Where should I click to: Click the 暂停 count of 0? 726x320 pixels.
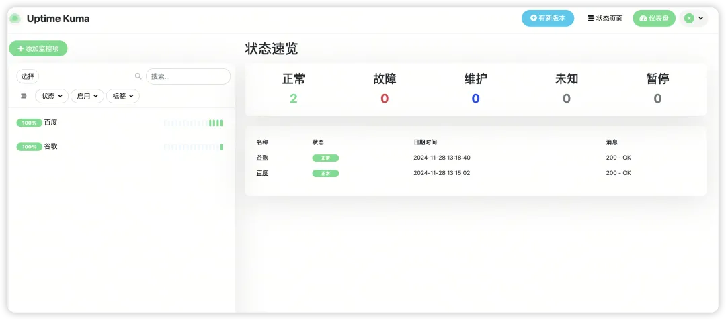pos(657,99)
